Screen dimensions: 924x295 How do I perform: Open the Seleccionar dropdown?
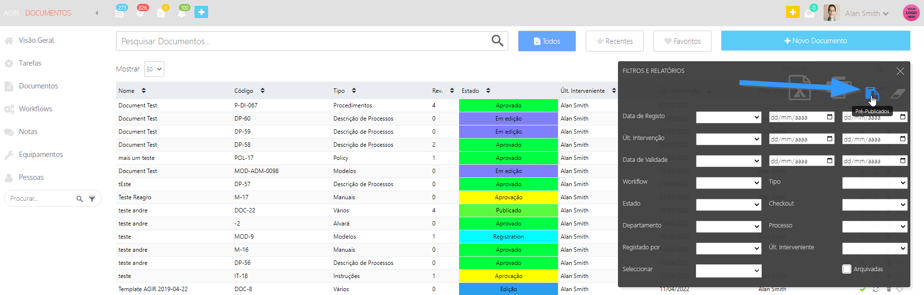pos(729,271)
